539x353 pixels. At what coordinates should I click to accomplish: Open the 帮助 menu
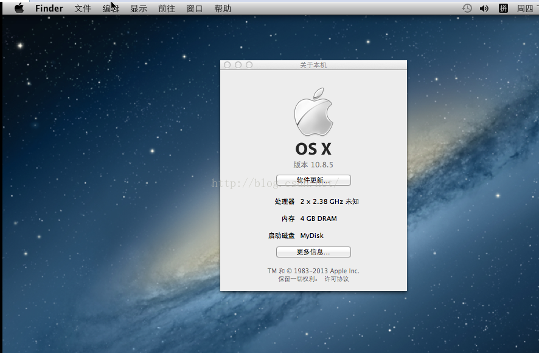click(x=223, y=9)
